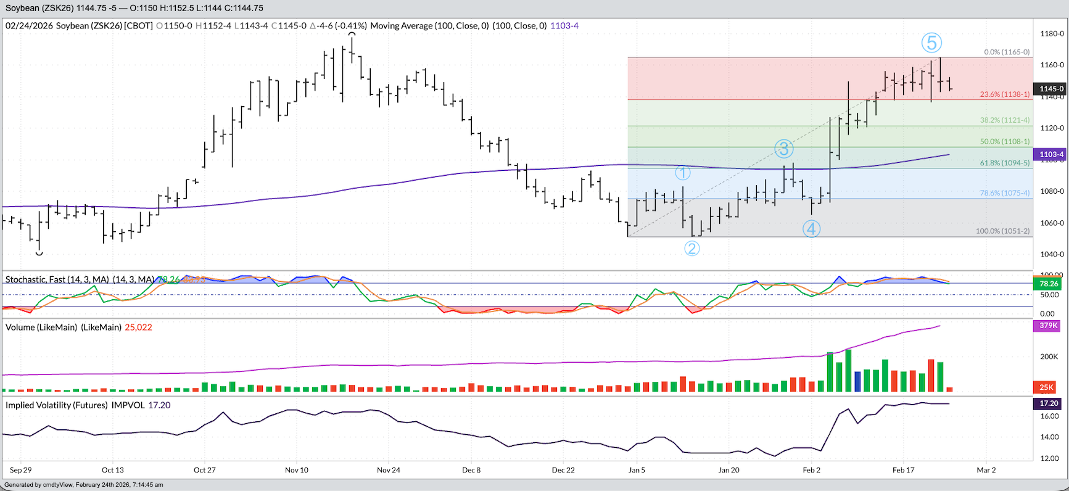Viewport: 1069px width, 491px height.
Task: Select the circled wave 3 marker
Action: pyautogui.click(x=783, y=149)
